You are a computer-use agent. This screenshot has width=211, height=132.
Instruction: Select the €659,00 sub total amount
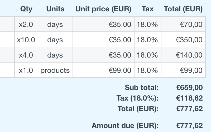[x=189, y=87]
